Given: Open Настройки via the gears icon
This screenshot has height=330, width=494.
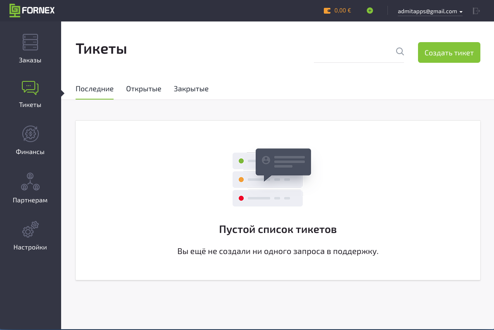Looking at the screenshot, I should pyautogui.click(x=29, y=229).
